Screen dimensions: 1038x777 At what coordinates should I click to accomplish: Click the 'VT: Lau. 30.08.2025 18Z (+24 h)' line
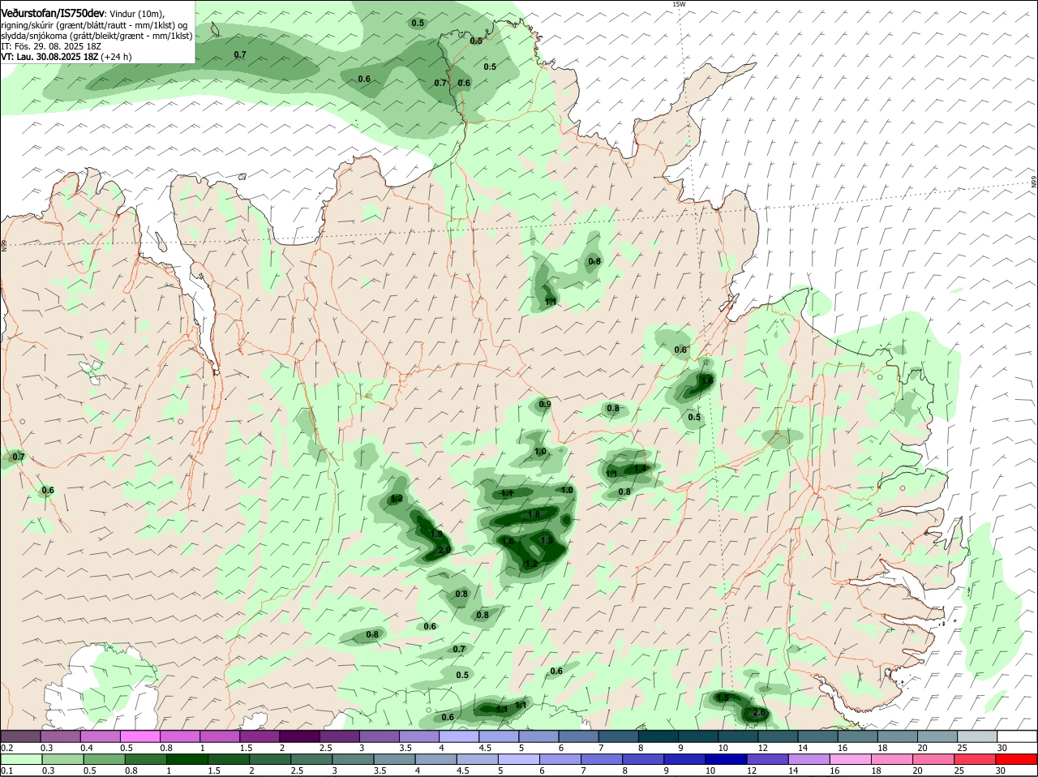point(66,57)
